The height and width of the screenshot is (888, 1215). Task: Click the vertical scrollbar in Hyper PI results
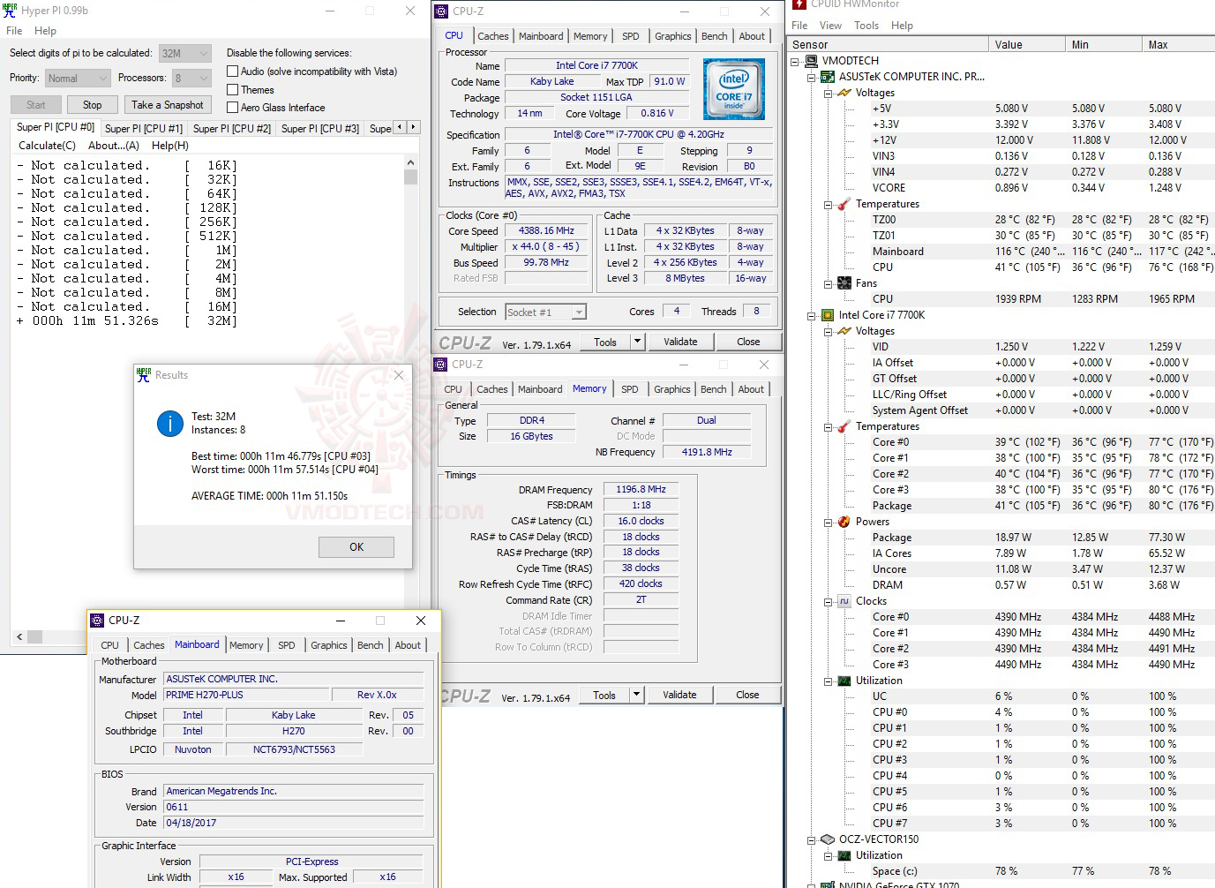[410, 176]
